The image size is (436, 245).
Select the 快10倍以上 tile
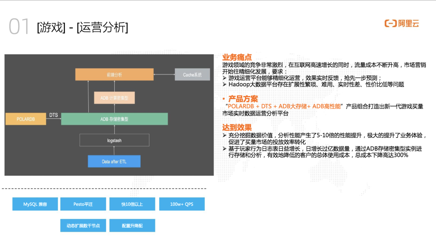[x=132, y=204]
